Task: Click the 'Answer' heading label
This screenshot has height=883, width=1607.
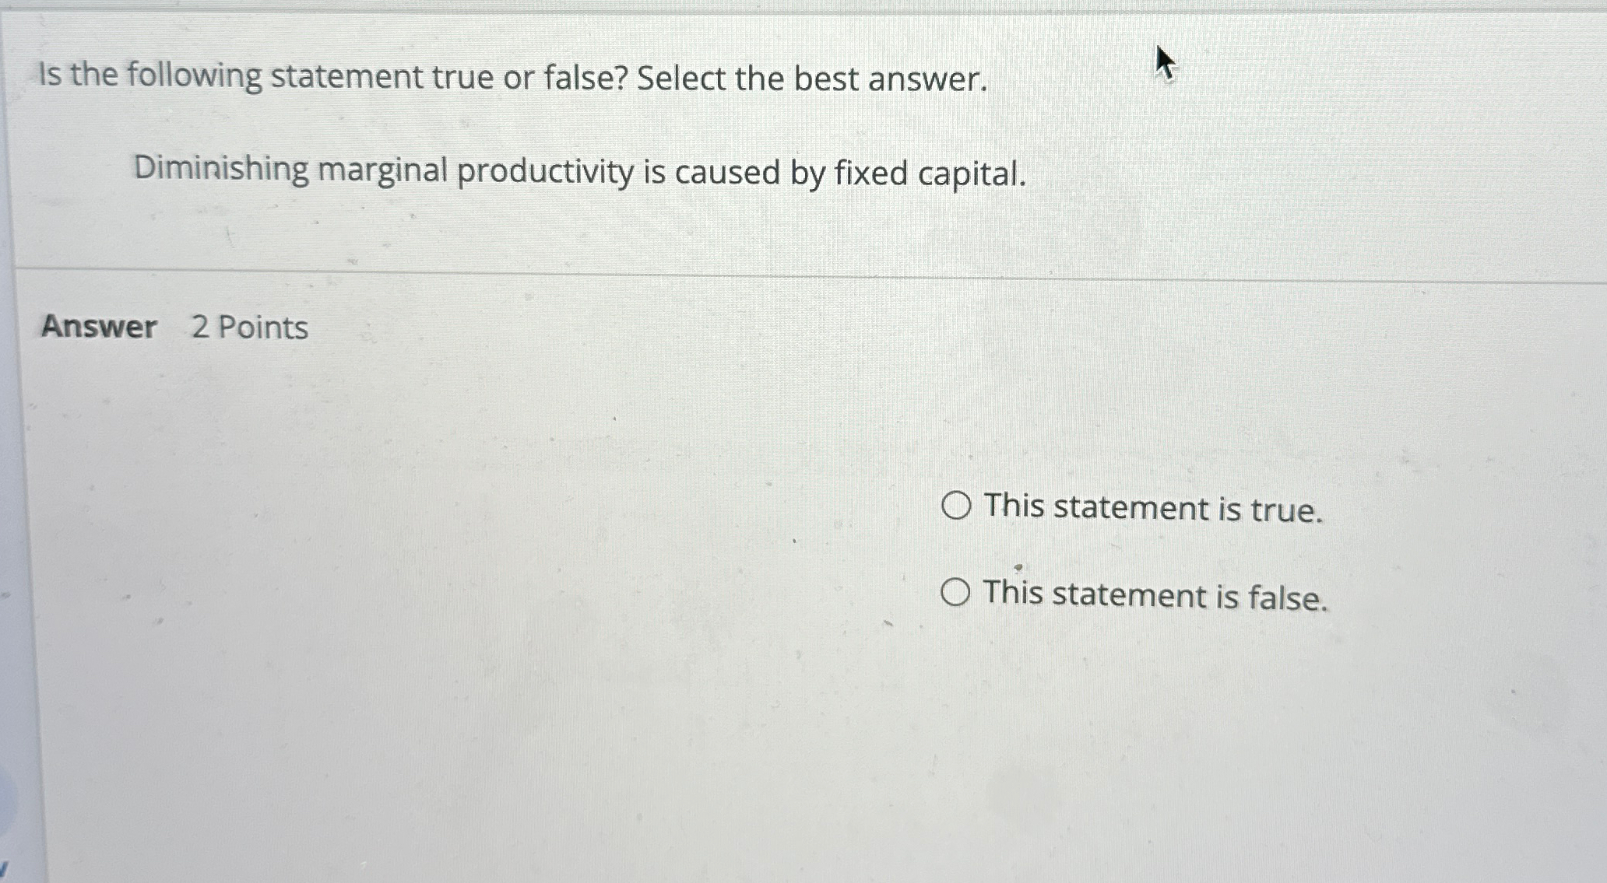Action: tap(100, 328)
